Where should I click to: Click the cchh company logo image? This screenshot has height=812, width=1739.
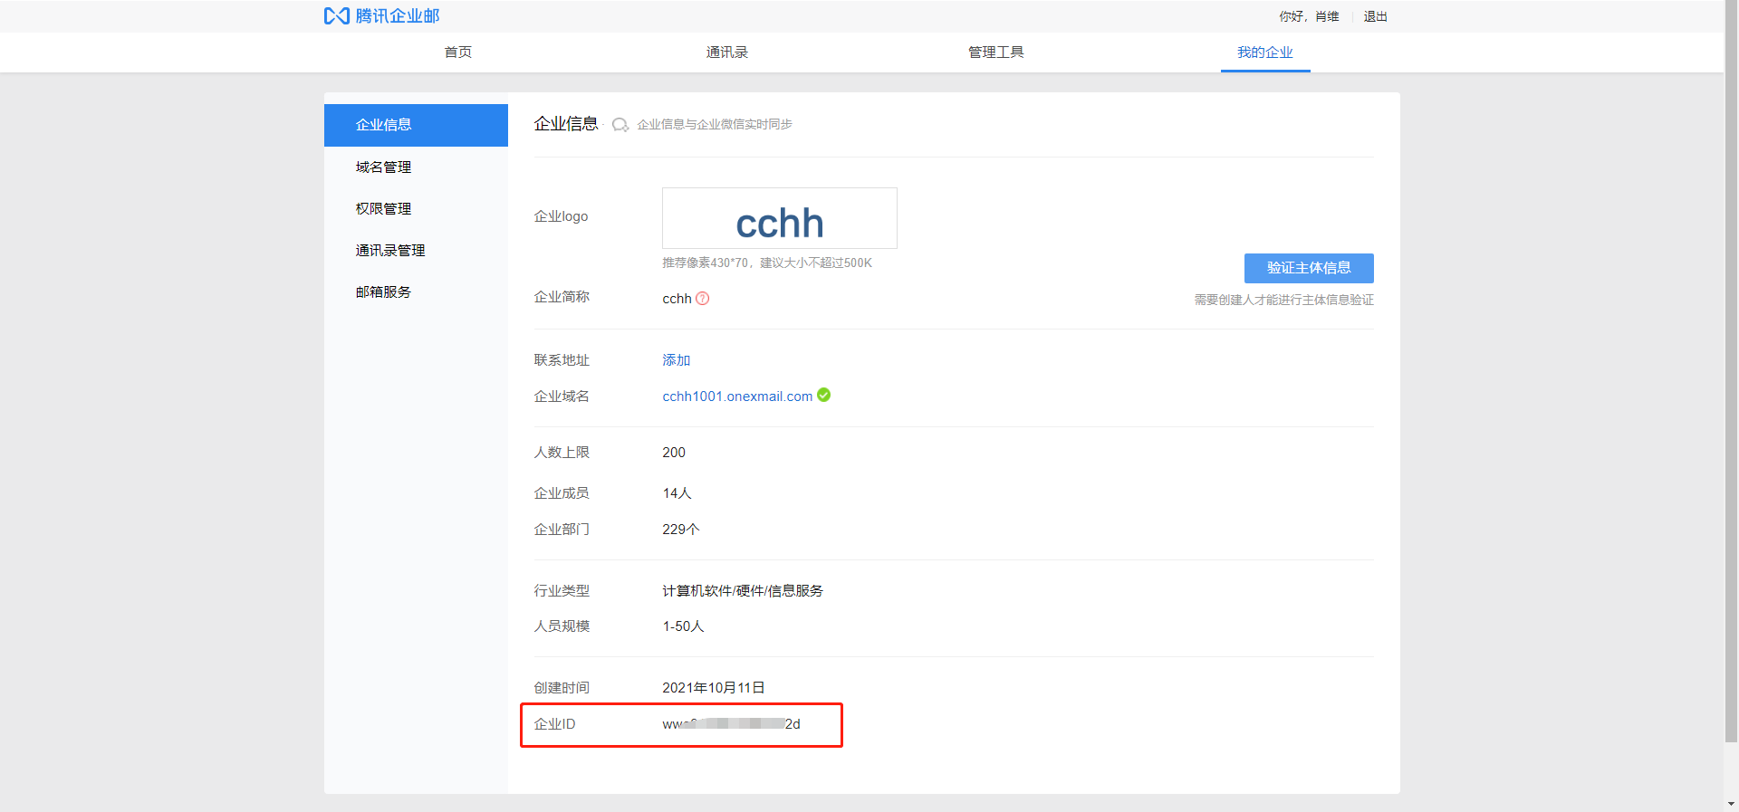coord(780,218)
